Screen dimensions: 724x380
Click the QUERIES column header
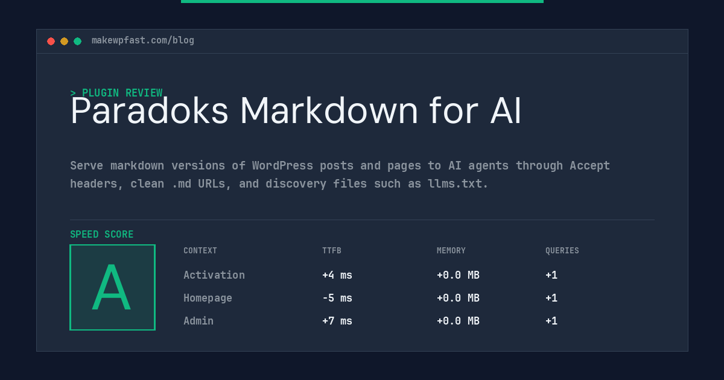click(562, 251)
